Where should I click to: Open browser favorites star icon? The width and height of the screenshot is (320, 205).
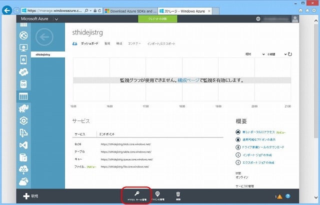point(307,10)
